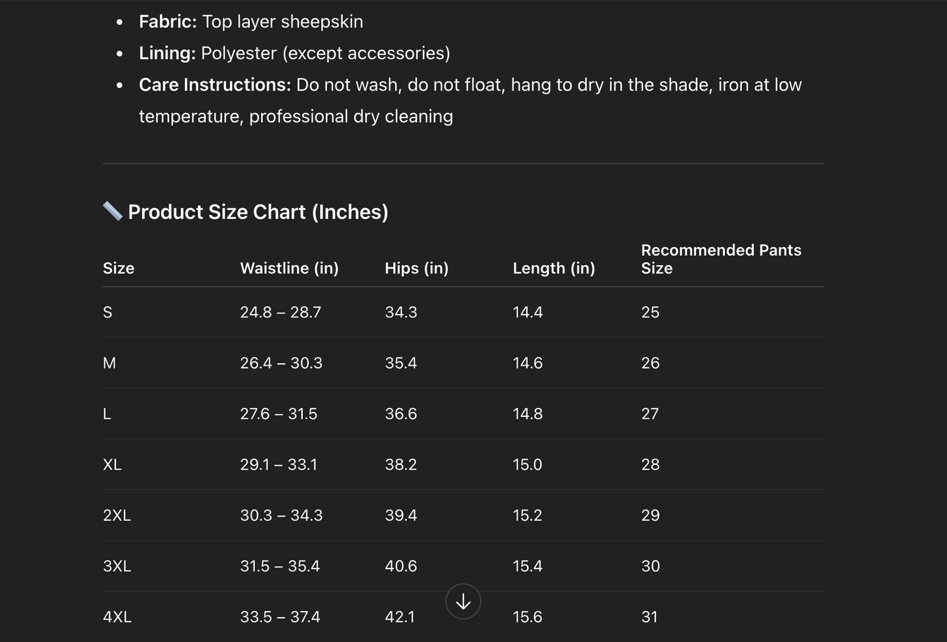
Task: Click the waistline value 27.6 – 31.5
Action: coord(279,414)
